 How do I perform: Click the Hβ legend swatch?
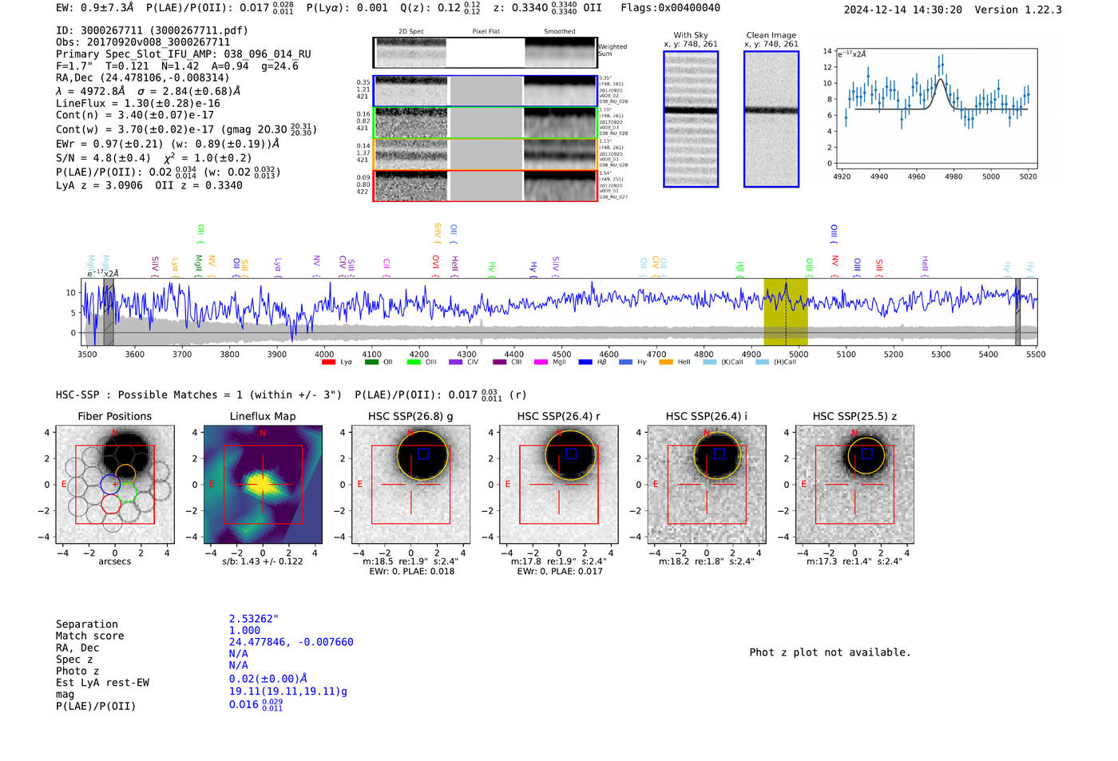585,363
